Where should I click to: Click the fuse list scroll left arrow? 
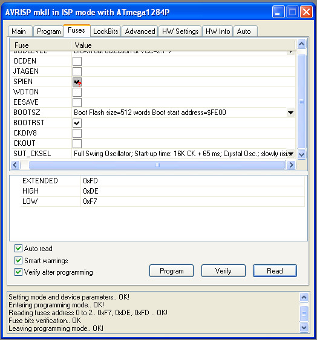click(15, 165)
